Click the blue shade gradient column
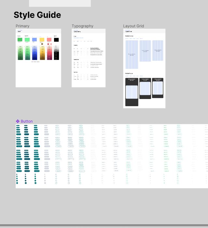Image resolution: width=208 pixels, height=228 pixels. (x=35, y=53)
